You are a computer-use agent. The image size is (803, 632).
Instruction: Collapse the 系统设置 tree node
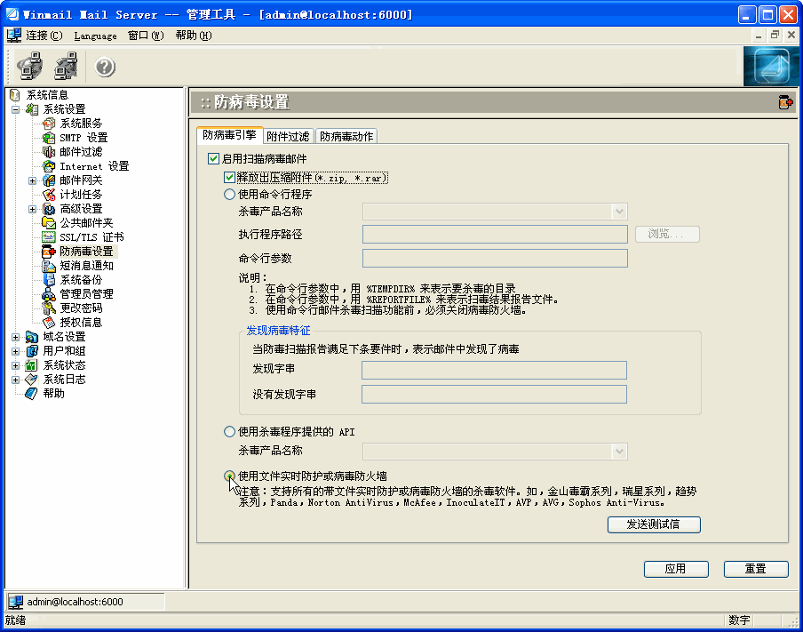tap(16, 109)
